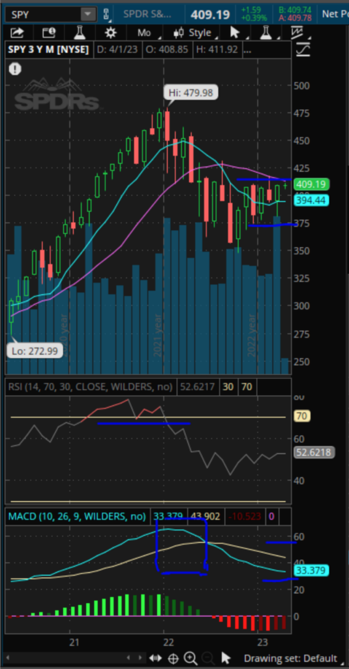
Task: Click the MACD study title label
Action: click(77, 517)
